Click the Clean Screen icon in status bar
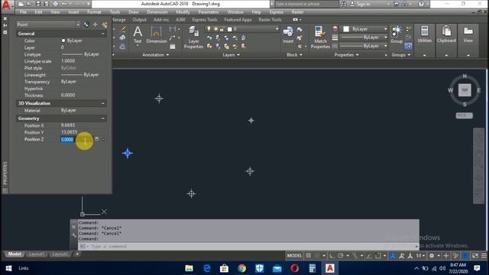 pyautogui.click(x=475, y=256)
